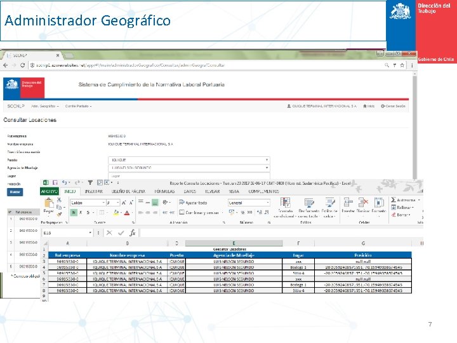Image resolution: width=457 pixels, height=343 pixels.
Task: Click the Copy icon below Cut
Action: (59, 207)
